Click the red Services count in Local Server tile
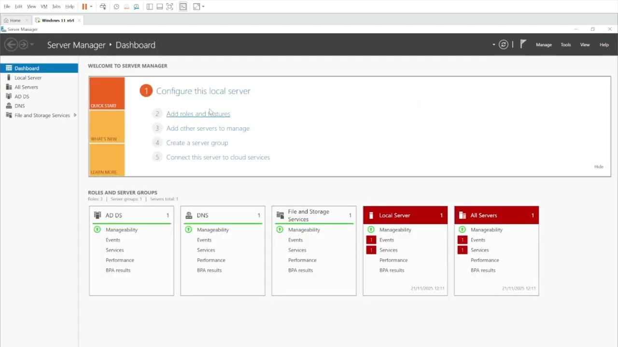 (371, 250)
